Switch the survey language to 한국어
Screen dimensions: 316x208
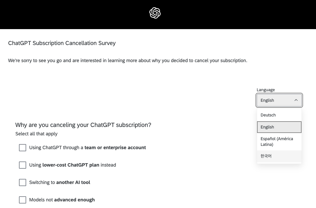(266, 156)
